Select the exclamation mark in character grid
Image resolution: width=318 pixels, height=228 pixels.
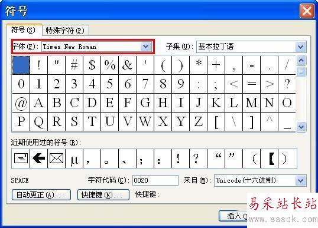39,65
